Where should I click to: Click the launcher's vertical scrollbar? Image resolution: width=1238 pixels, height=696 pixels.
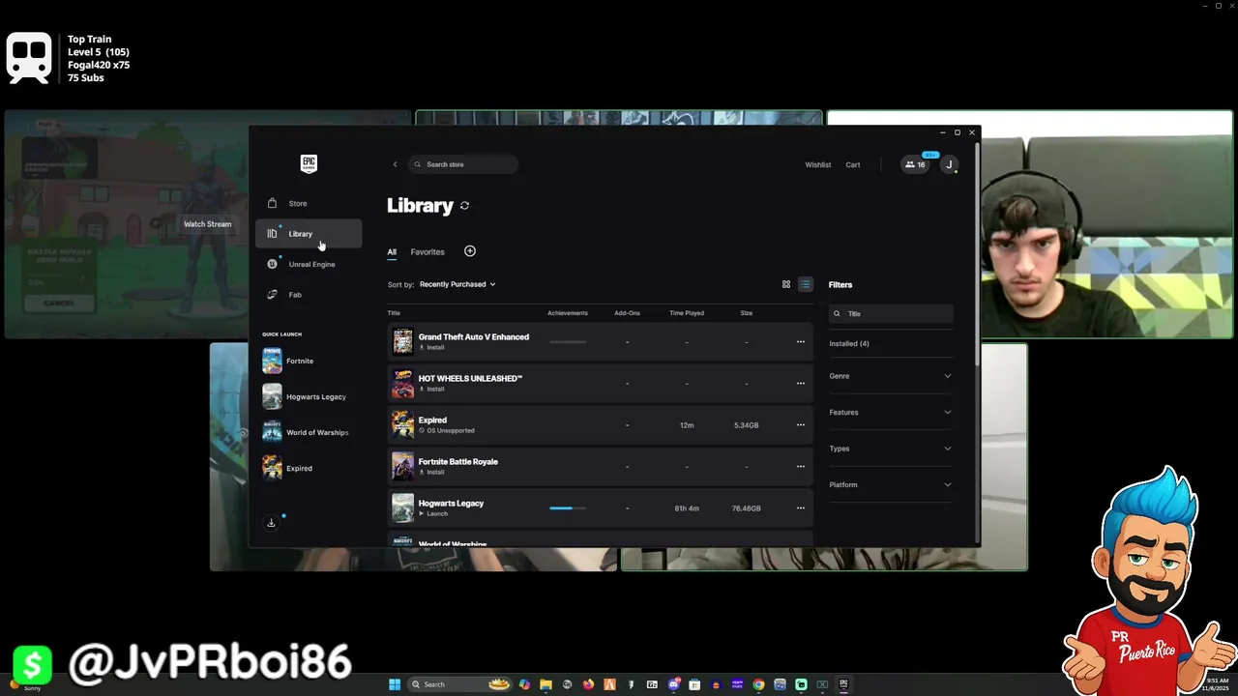(x=977, y=253)
